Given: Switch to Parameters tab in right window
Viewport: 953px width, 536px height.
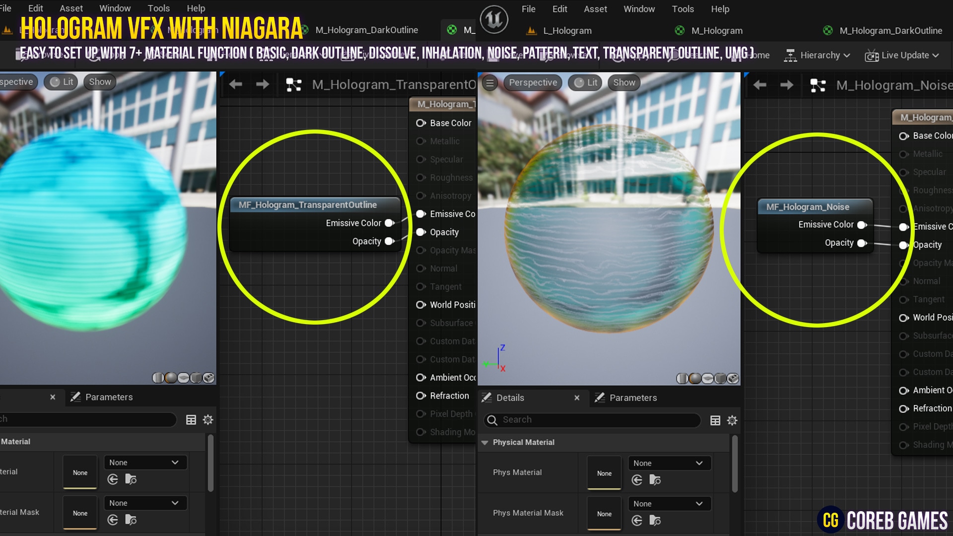Looking at the screenshot, I should 626,398.
